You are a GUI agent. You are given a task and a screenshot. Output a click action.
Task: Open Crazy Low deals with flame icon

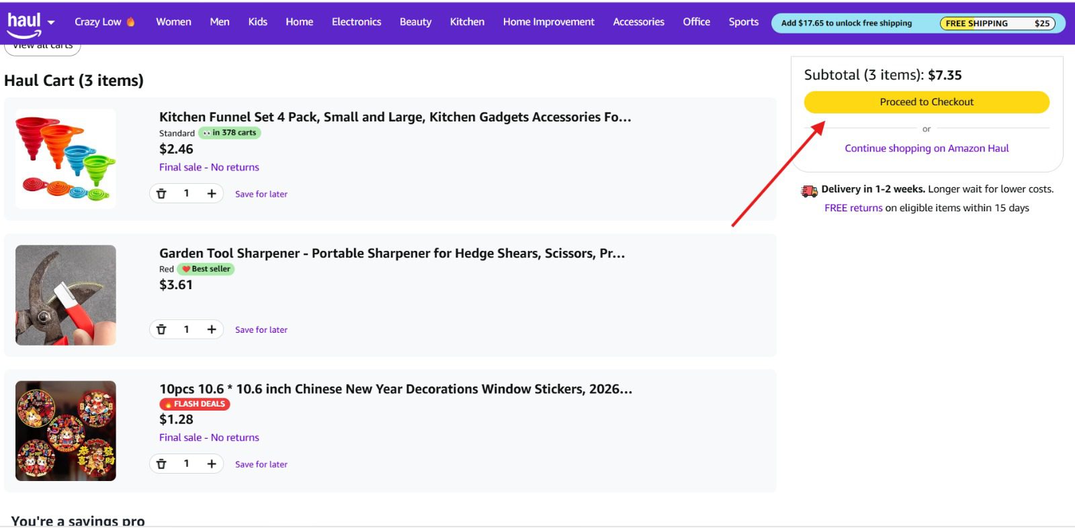(104, 22)
